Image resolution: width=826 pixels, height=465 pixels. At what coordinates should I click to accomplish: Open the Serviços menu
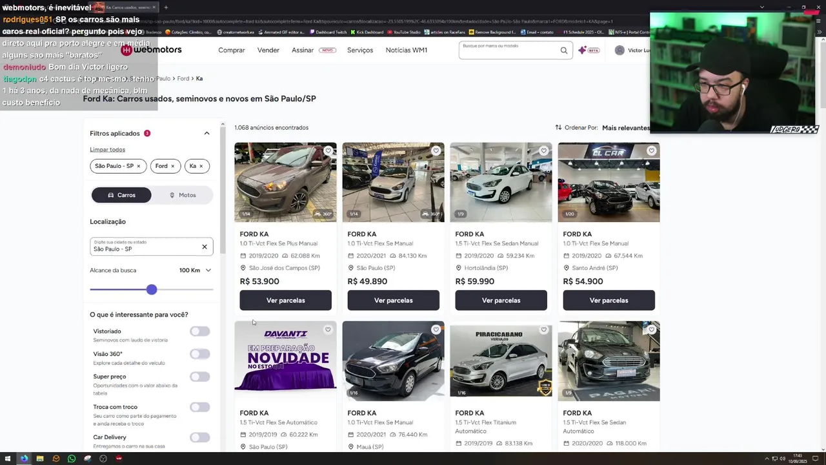360,50
